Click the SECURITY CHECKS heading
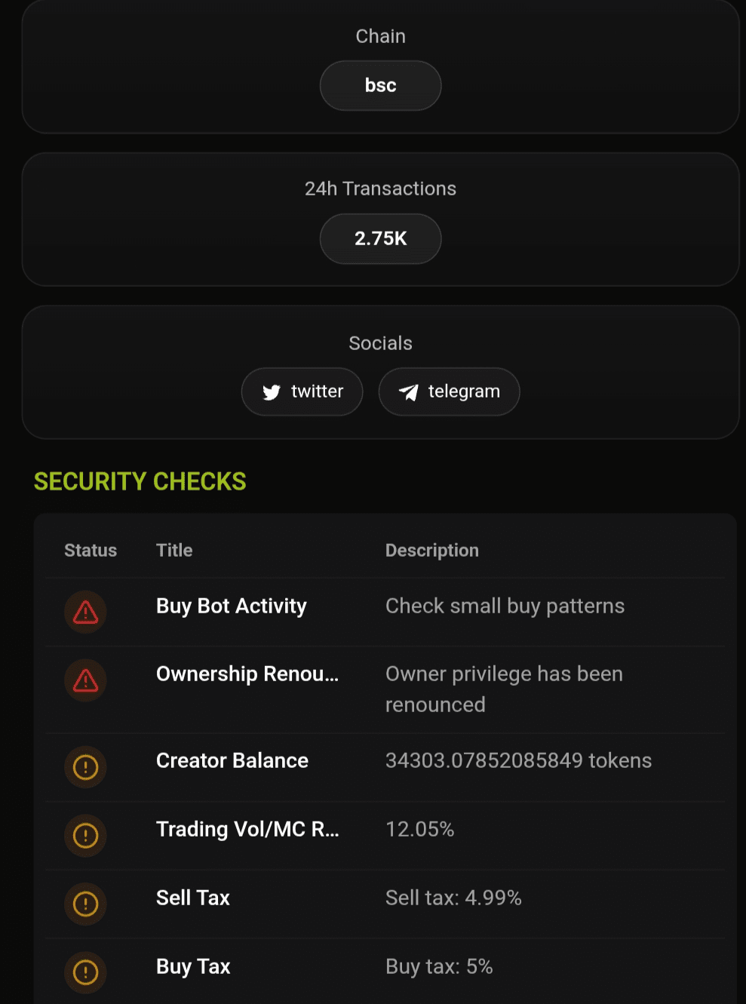746x1004 pixels. point(140,481)
